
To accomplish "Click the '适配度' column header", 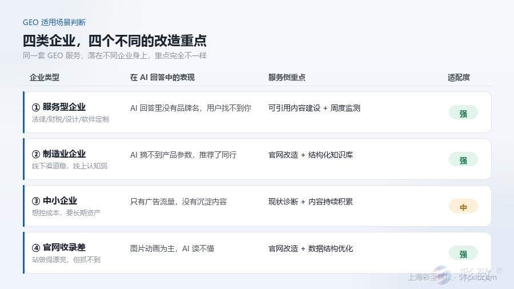I will [x=459, y=77].
